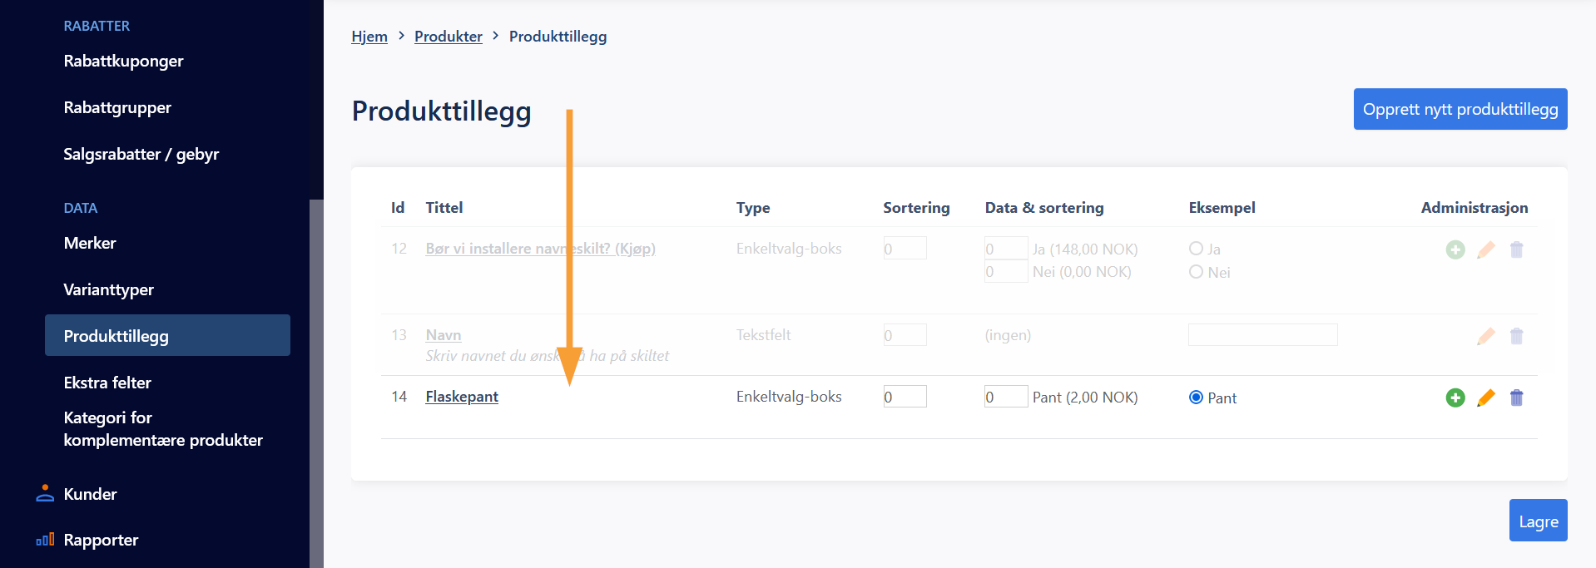Viewport: 1596px width, 568px height.
Task: Open the Flaskepant title link
Action: pos(462,397)
